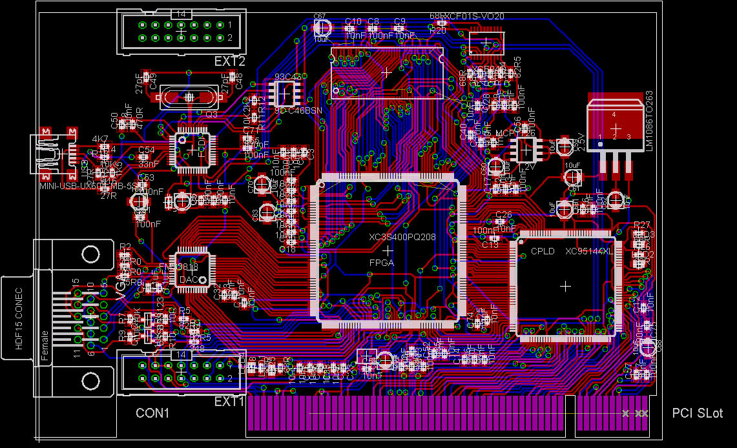This screenshot has height=448, width=737.
Task: Select the C8 designator text
Action: (x=373, y=21)
